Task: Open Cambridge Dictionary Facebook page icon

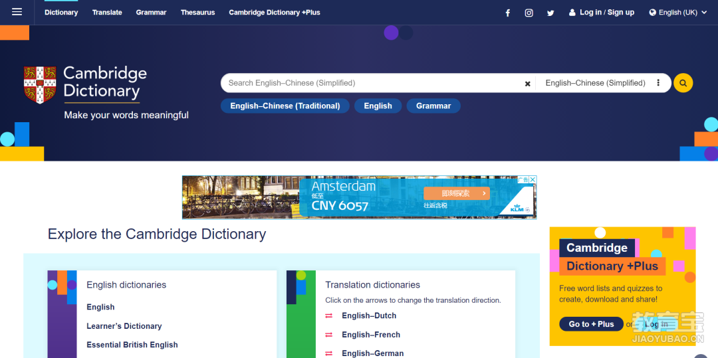Action: pos(507,13)
